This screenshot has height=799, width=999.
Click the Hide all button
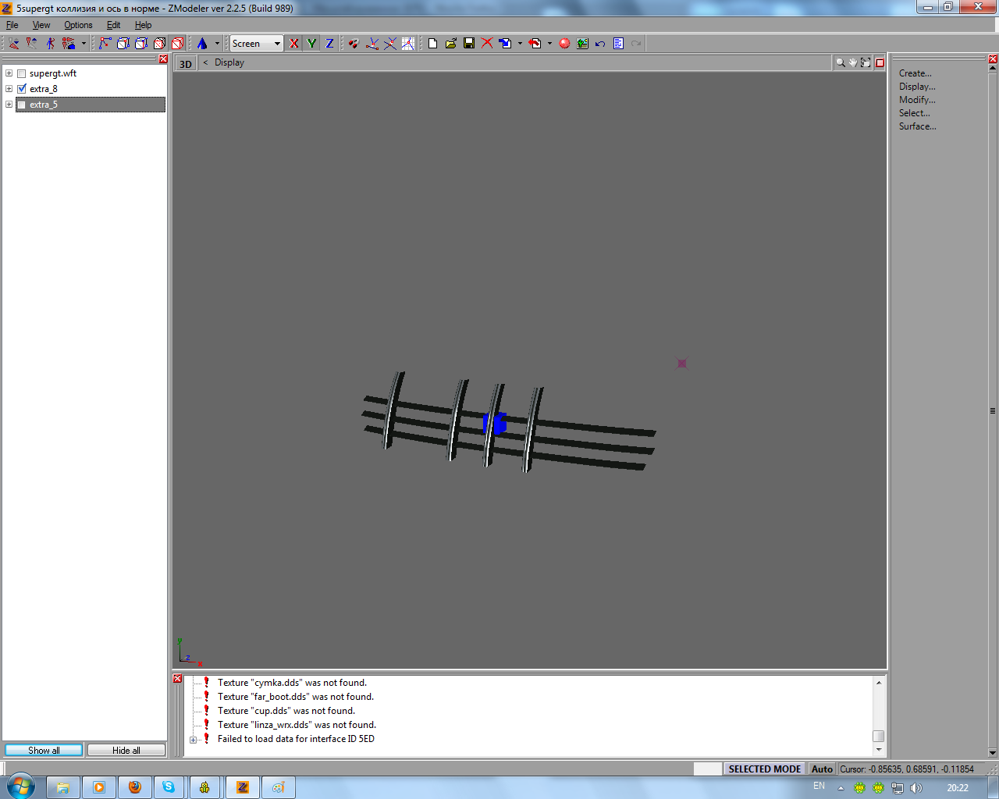click(126, 750)
